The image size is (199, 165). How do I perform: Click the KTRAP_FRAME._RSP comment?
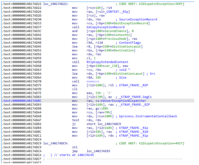134,85
